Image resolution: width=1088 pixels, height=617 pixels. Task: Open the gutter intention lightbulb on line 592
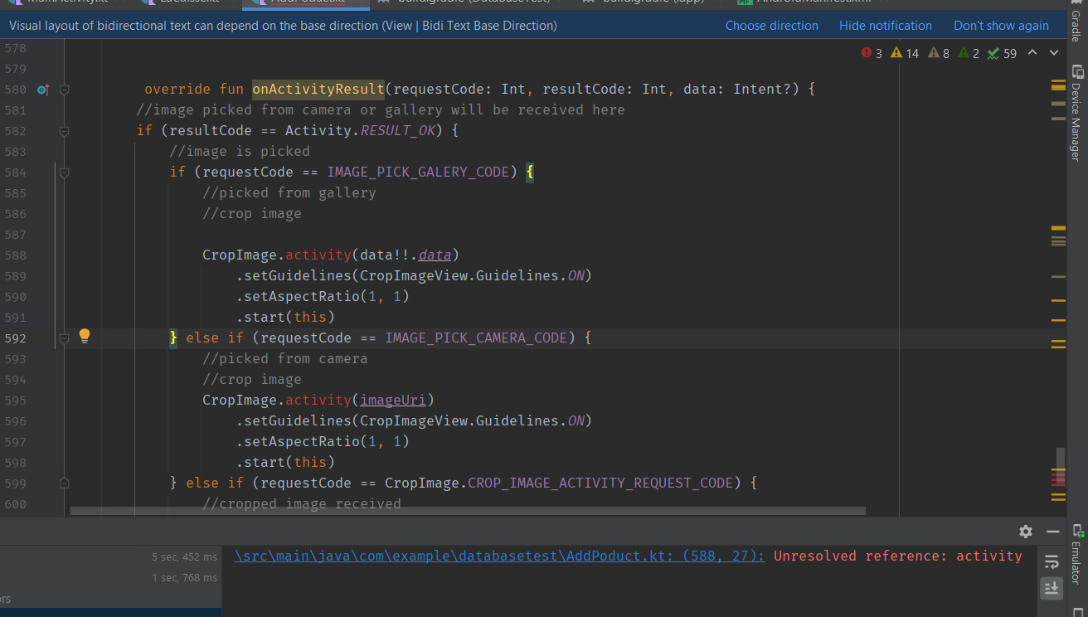pyautogui.click(x=84, y=336)
